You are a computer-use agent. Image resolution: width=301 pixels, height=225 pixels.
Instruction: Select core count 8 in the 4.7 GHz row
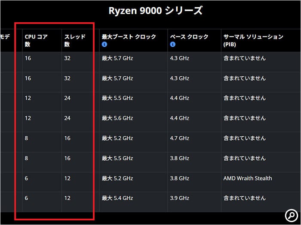26,138
